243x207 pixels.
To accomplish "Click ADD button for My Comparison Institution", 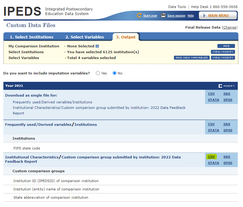I will tap(226, 46).
